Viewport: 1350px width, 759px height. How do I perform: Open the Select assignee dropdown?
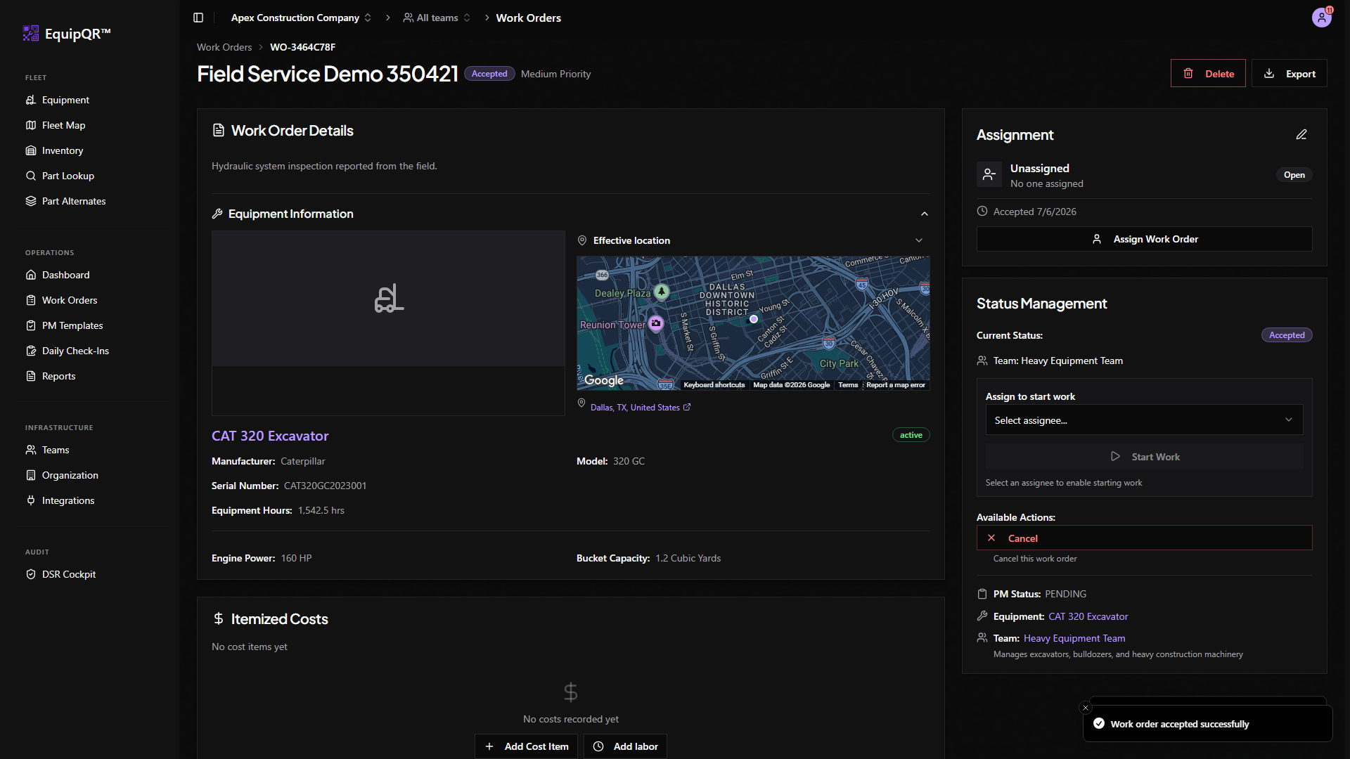coord(1144,420)
